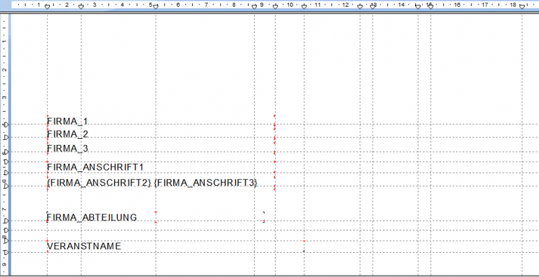Select the FIRMA_1 text field

pyautogui.click(x=67, y=121)
